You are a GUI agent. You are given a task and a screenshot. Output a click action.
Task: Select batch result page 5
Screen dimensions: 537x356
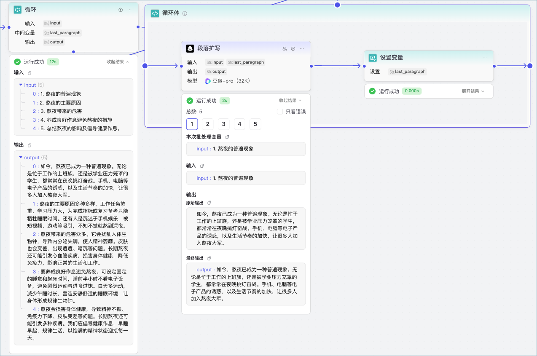[x=255, y=124]
